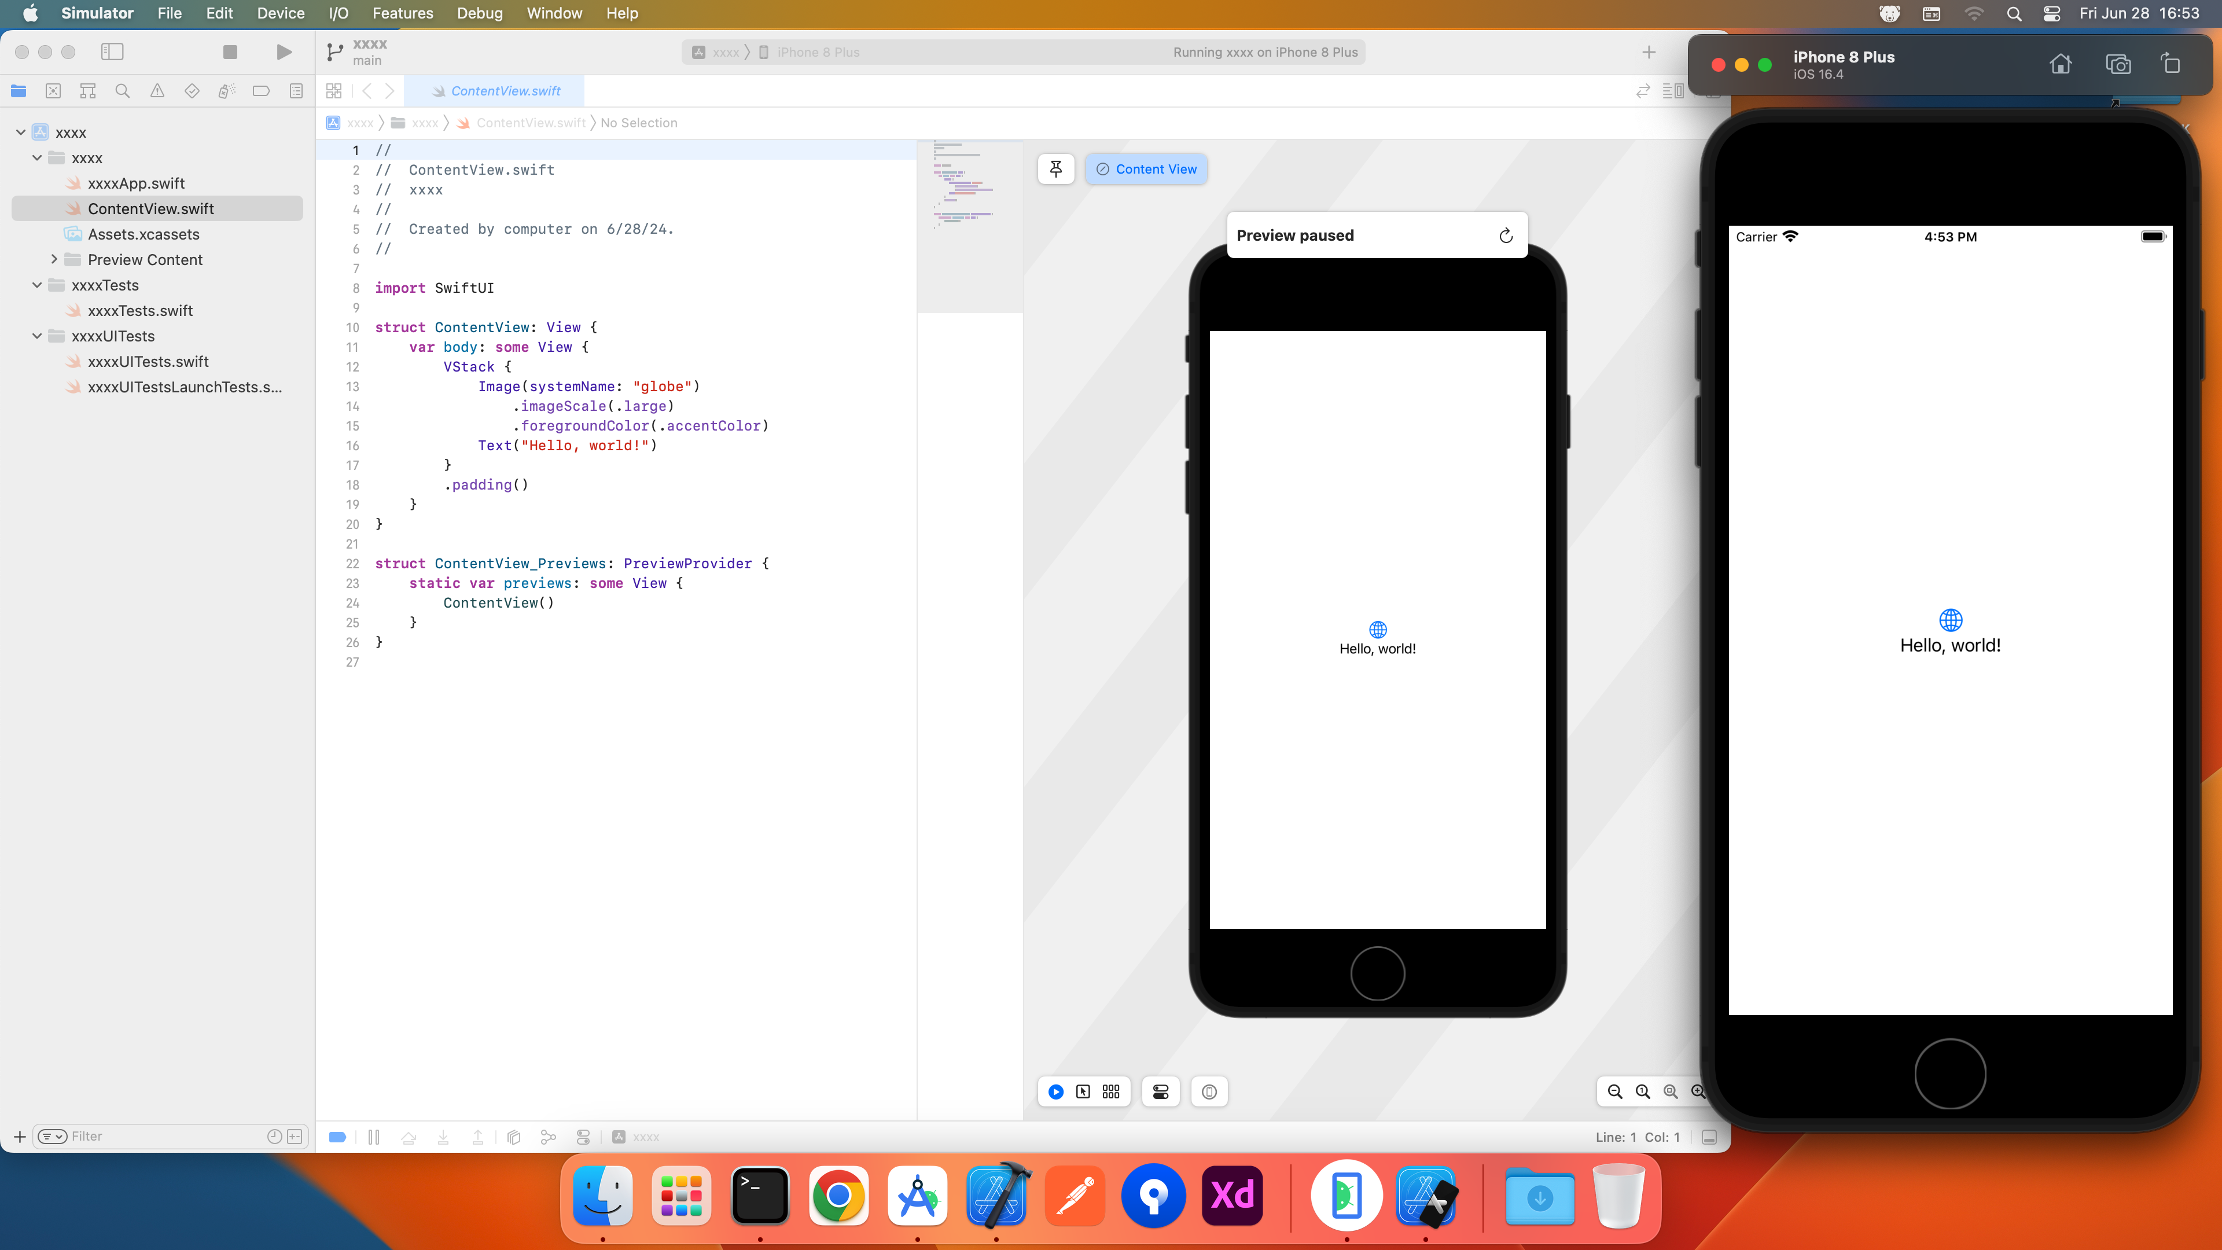The image size is (2222, 1250).
Task: Click the pin preview icon
Action: pos(1056,169)
